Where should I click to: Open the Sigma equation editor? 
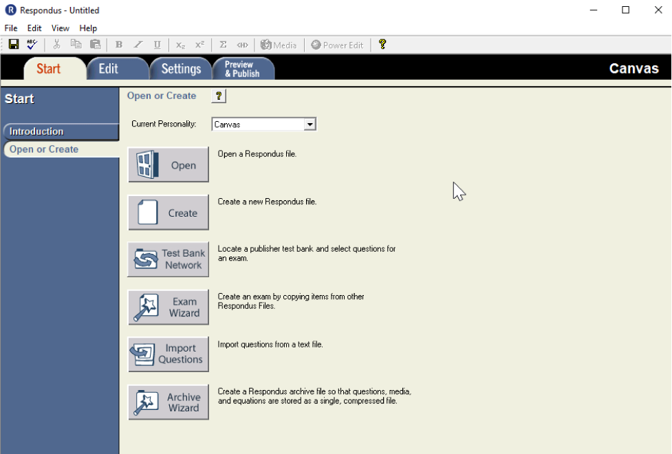pos(224,45)
